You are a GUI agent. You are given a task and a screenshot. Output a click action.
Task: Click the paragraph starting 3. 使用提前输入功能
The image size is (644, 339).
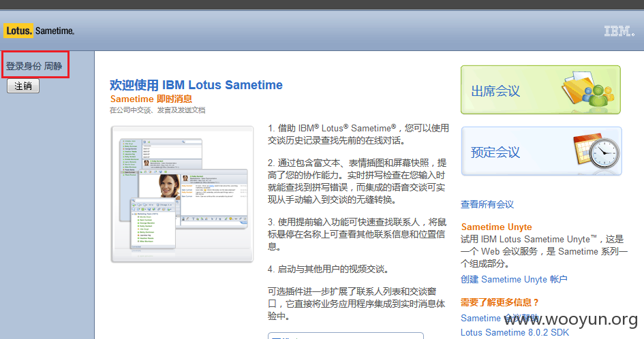(x=357, y=234)
